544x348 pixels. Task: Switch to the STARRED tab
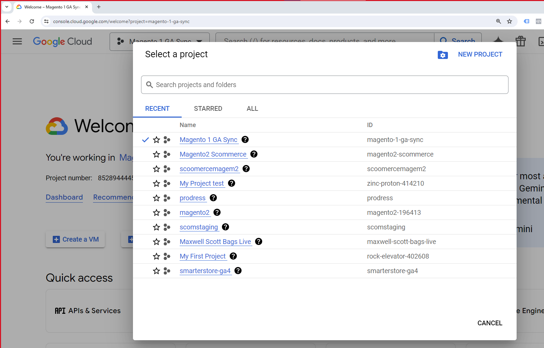click(208, 108)
